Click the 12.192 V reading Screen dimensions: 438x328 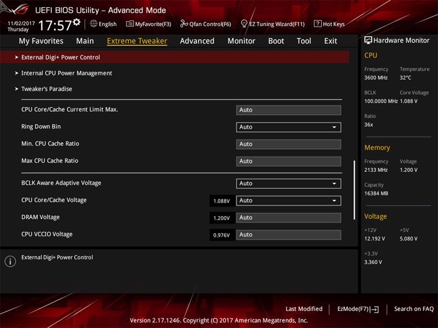point(374,239)
